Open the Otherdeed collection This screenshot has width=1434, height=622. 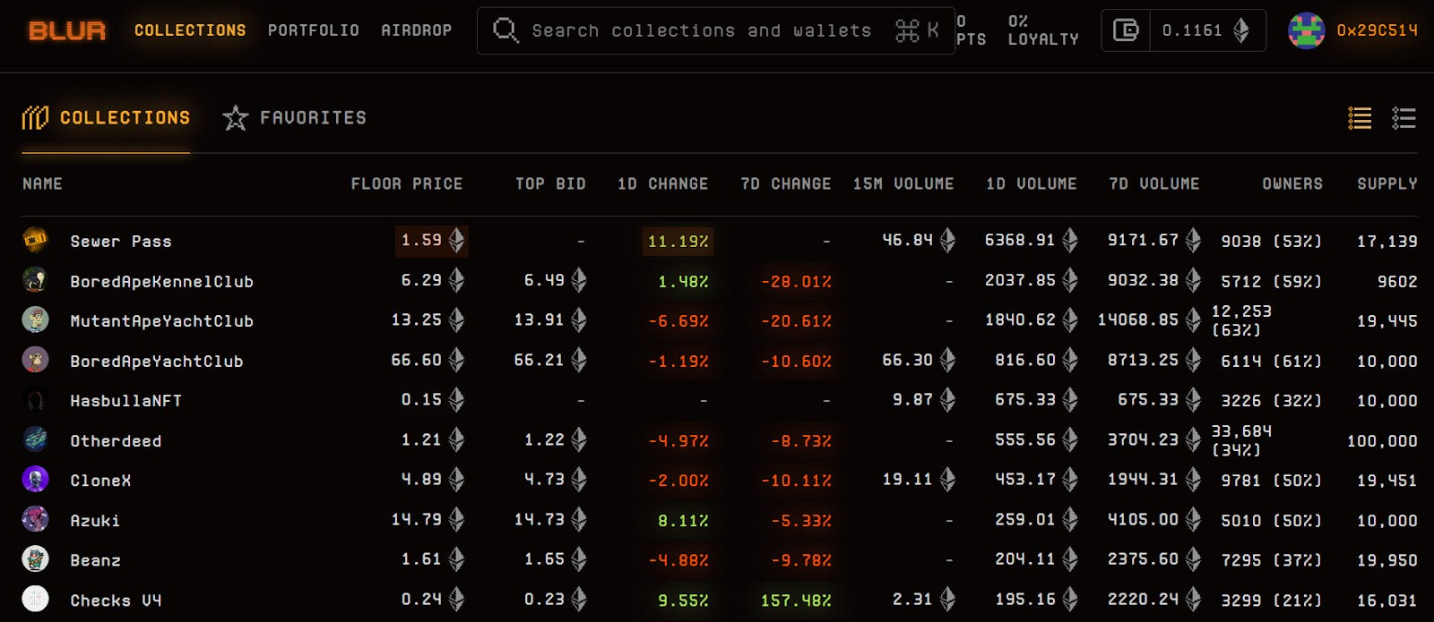pyautogui.click(x=116, y=441)
